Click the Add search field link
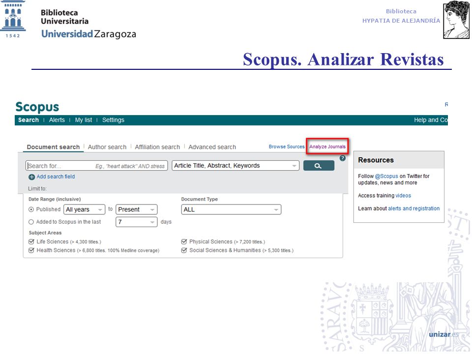Viewport: 472px width, 354px height. 56,177
